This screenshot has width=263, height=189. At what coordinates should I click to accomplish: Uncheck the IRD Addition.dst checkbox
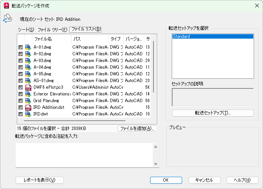21,107
